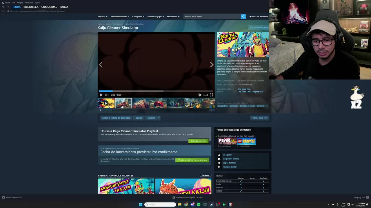Image resolution: width=371 pixels, height=208 pixels.
Task: Open video player settings gear
Action: coord(200,95)
